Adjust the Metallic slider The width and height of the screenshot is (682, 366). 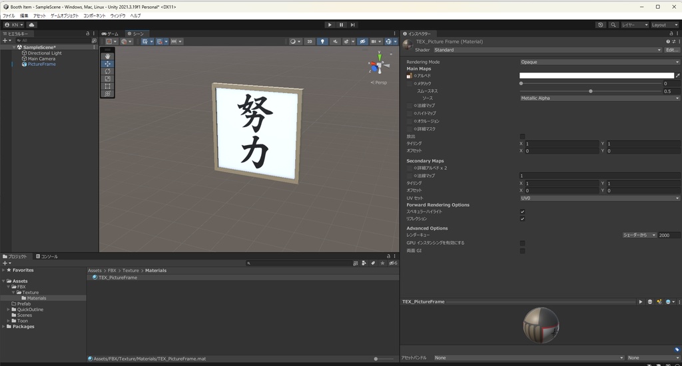pos(591,83)
